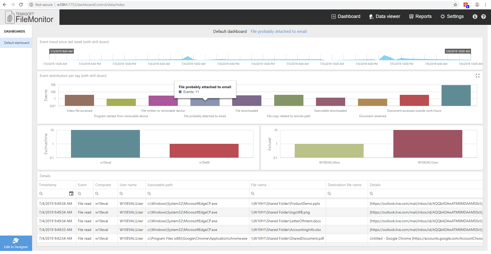Viewport: 491px width, 254px height.
Task: Open calendar picker in Timestamp filter
Action: pyautogui.click(x=71, y=194)
